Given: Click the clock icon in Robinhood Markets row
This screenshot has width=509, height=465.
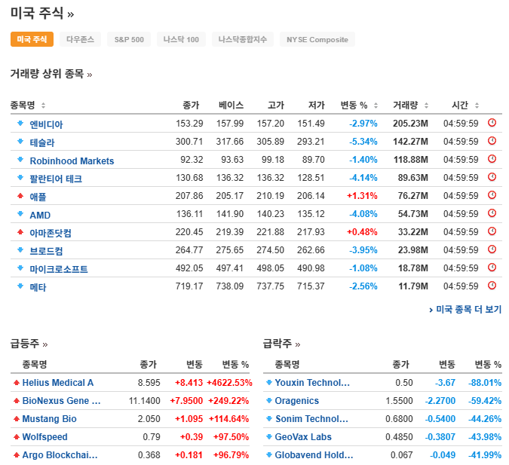Looking at the screenshot, I should (492, 159).
